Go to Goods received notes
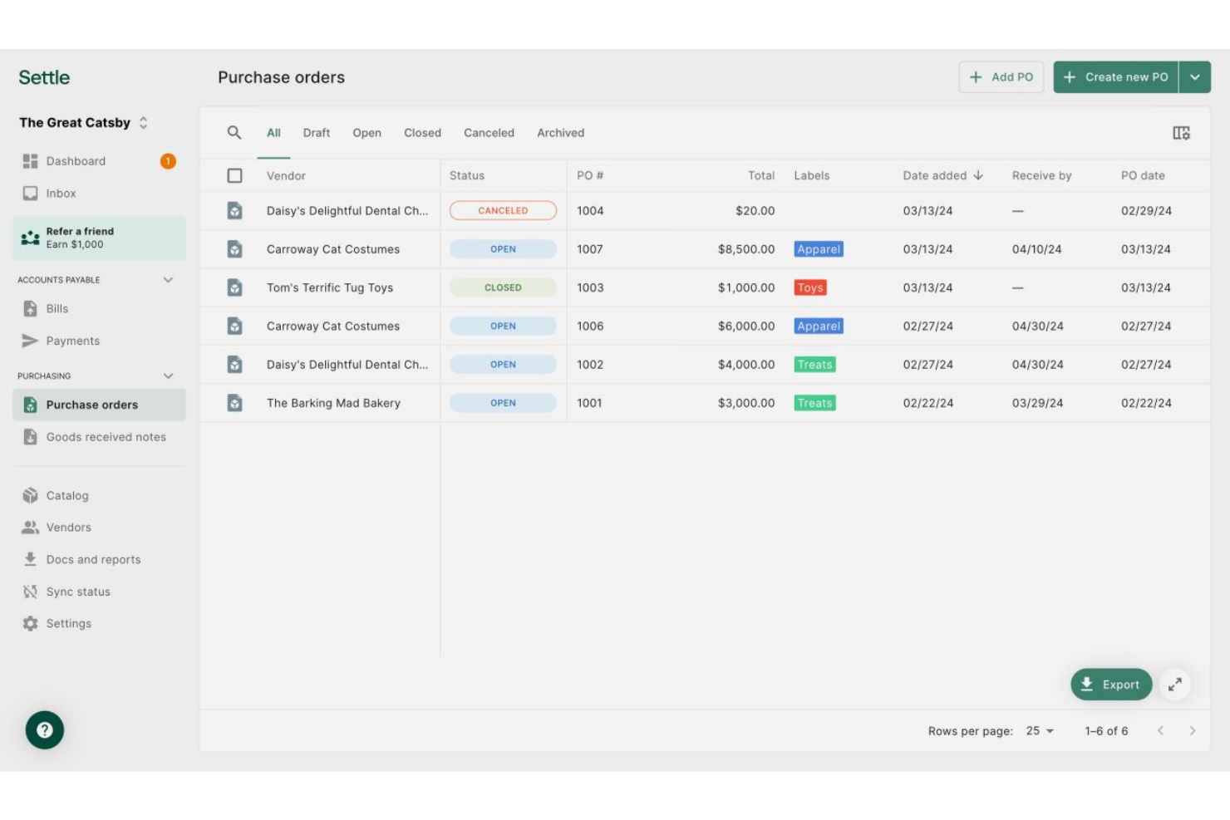The width and height of the screenshot is (1230, 820). [x=106, y=436]
